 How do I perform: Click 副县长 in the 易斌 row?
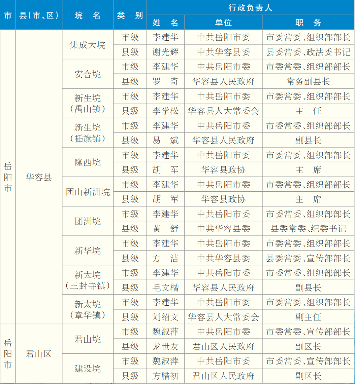tap(308, 140)
